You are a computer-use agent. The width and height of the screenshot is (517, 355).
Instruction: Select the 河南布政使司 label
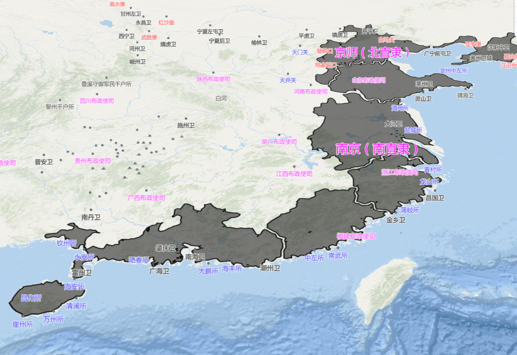pyautogui.click(x=311, y=92)
